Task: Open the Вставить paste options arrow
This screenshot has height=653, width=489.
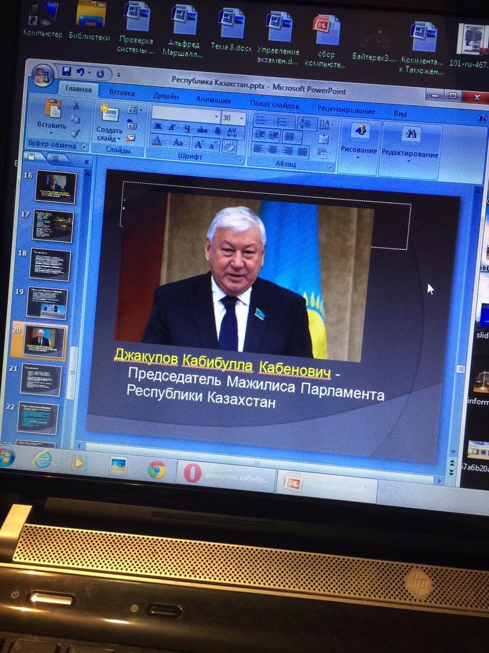Action: tap(52, 133)
